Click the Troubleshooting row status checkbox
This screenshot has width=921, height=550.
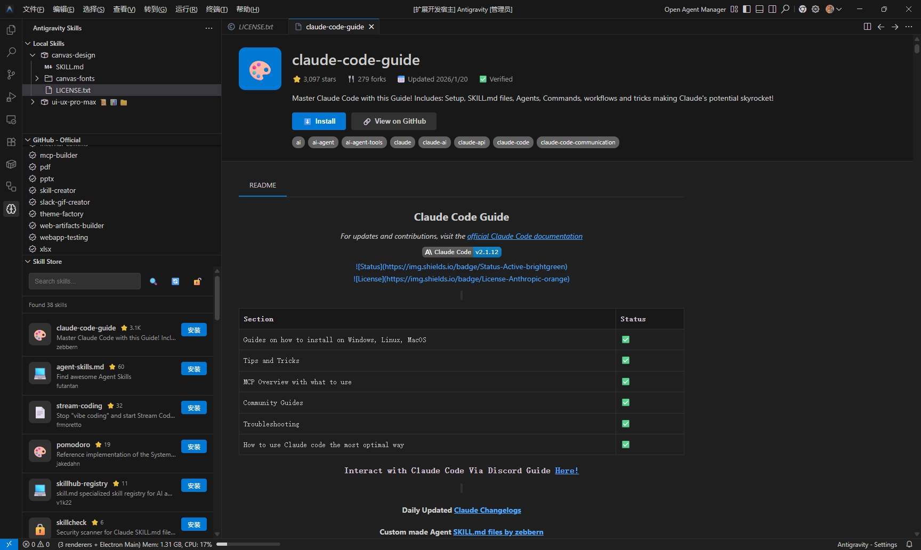(626, 424)
